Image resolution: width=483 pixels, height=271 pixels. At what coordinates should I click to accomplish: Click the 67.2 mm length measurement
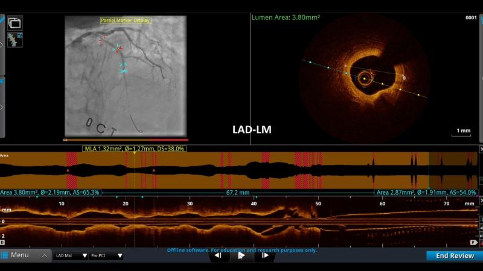tap(238, 192)
